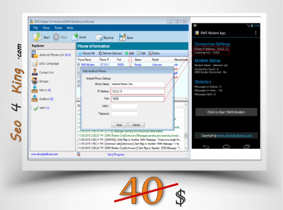Click phone list horizontal scroll right arrow
The width and height of the screenshot is (283, 210).
(186, 99)
